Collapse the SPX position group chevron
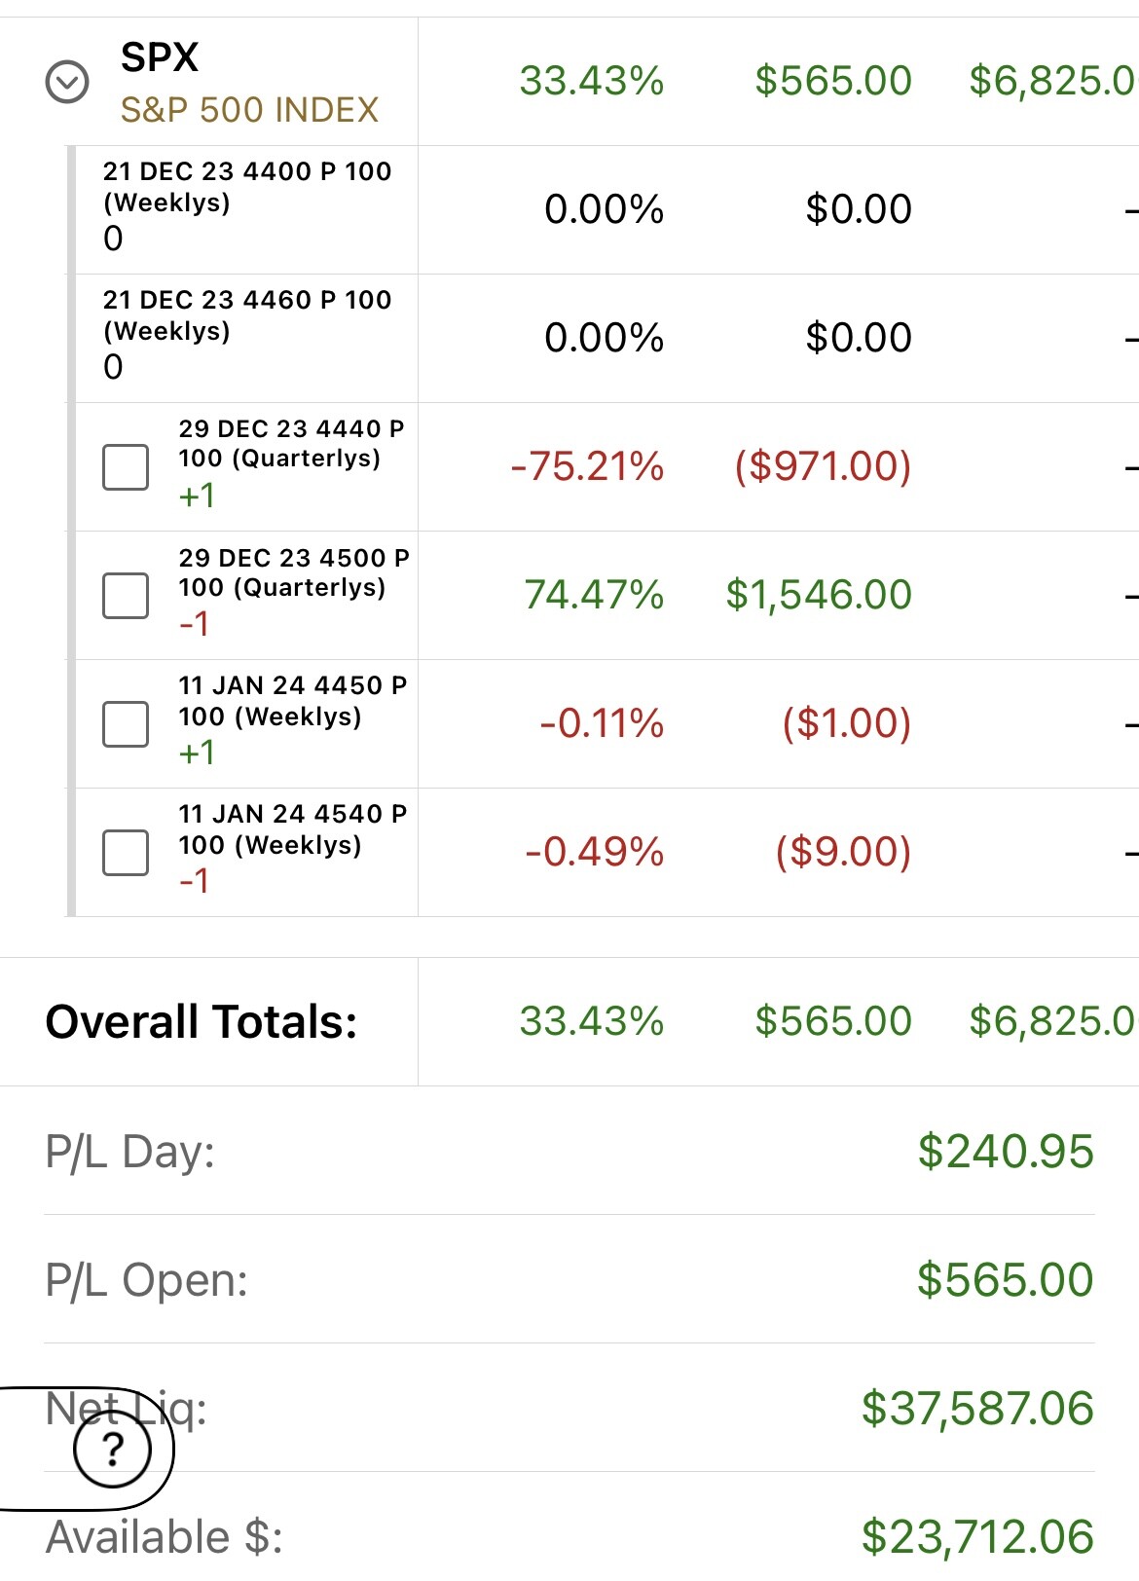Image resolution: width=1139 pixels, height=1581 pixels. (x=67, y=82)
